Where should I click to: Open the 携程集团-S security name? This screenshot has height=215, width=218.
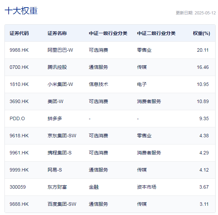[x=59, y=153]
